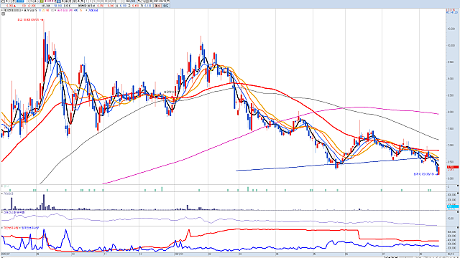The image size is (460, 258).
Task: Click the first icon at the toolbar's left edge
Action: pyautogui.click(x=1, y=1)
